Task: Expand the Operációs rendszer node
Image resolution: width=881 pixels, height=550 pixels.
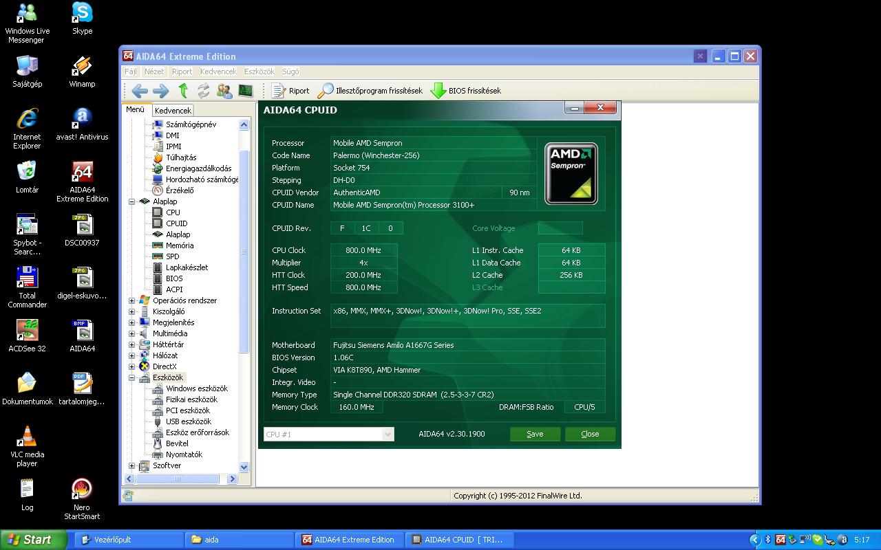Action: click(132, 300)
